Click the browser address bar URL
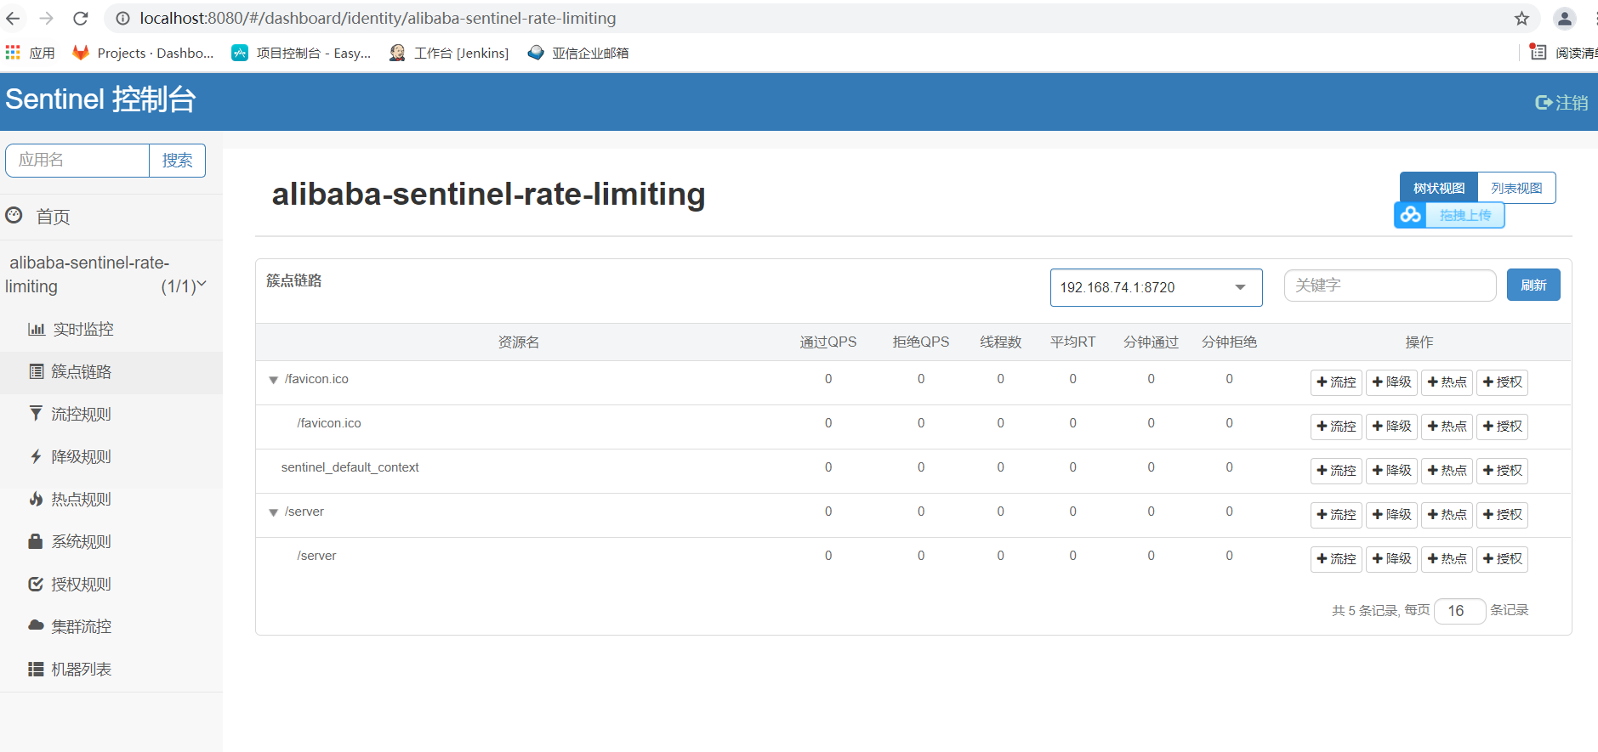 (378, 18)
